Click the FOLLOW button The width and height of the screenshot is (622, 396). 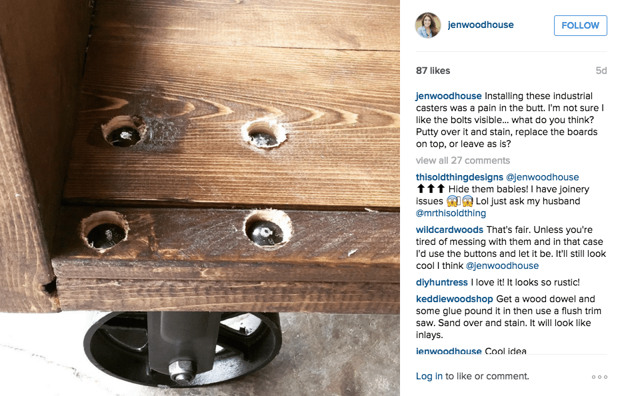[x=581, y=25]
